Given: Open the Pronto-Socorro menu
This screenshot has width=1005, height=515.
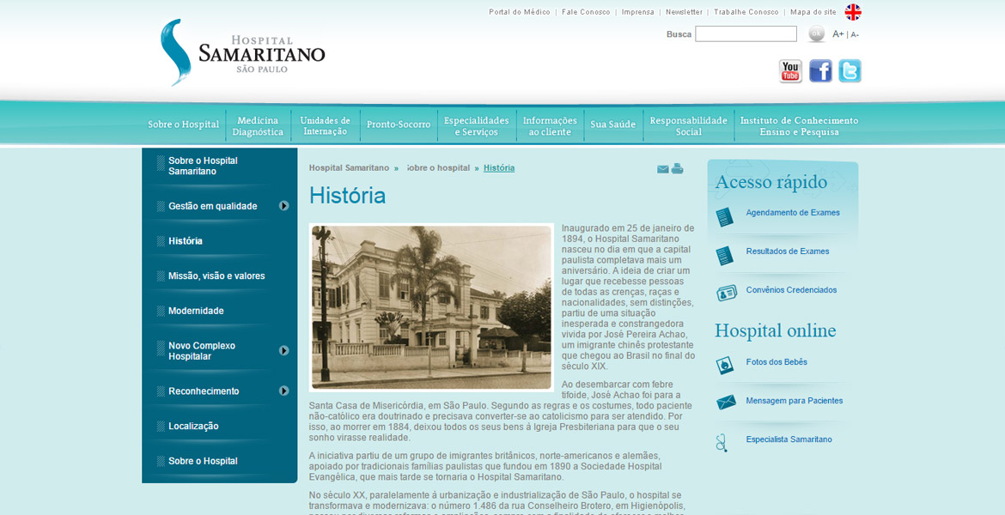Looking at the screenshot, I should point(399,124).
